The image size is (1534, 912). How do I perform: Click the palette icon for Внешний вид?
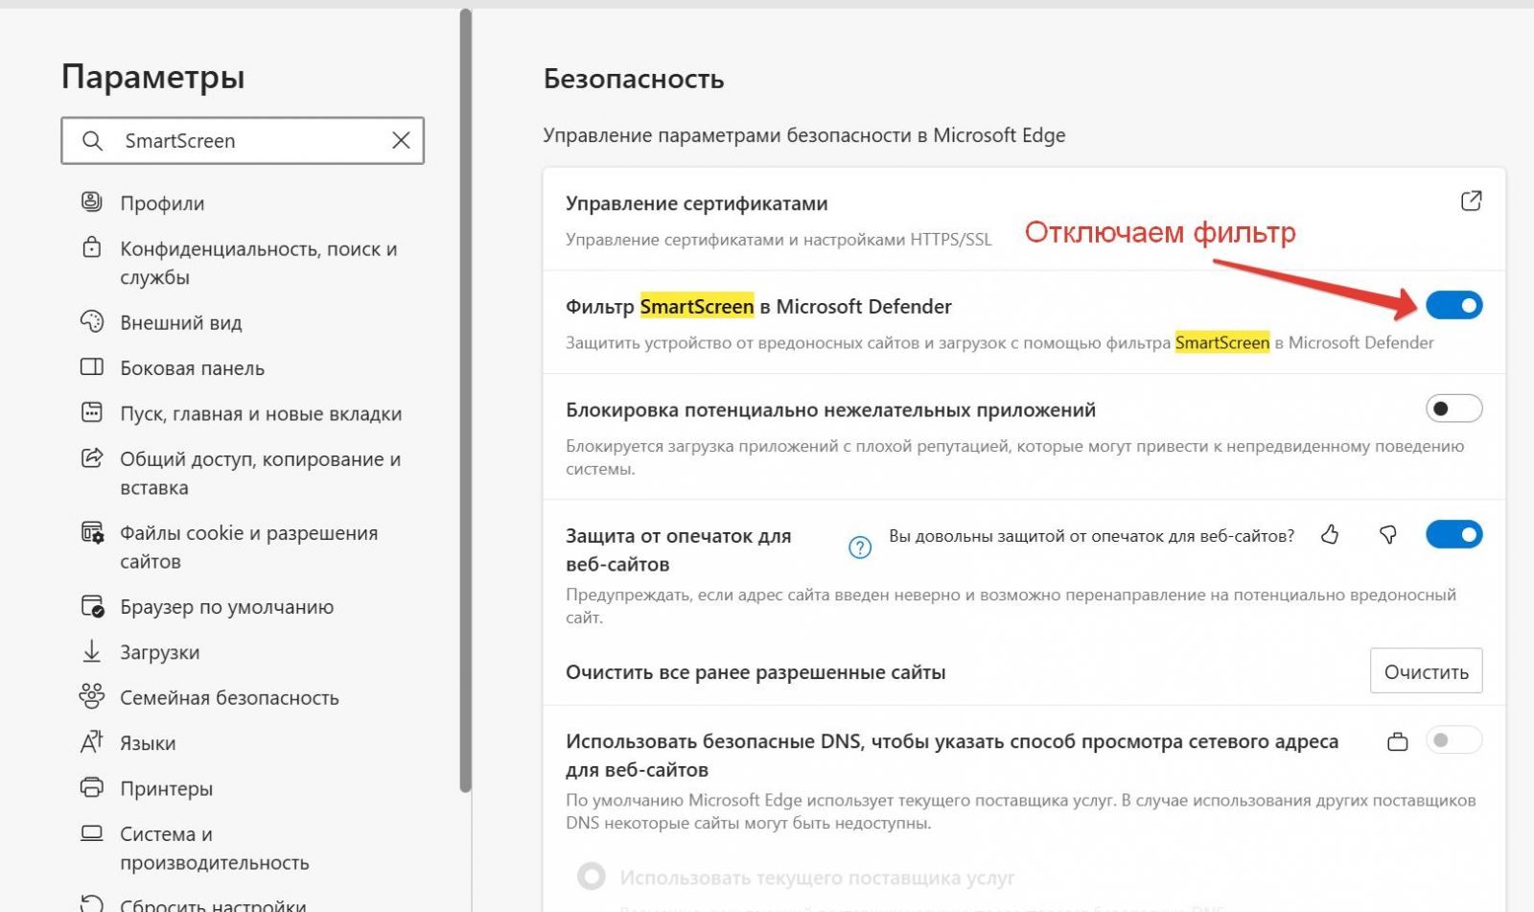point(91,321)
